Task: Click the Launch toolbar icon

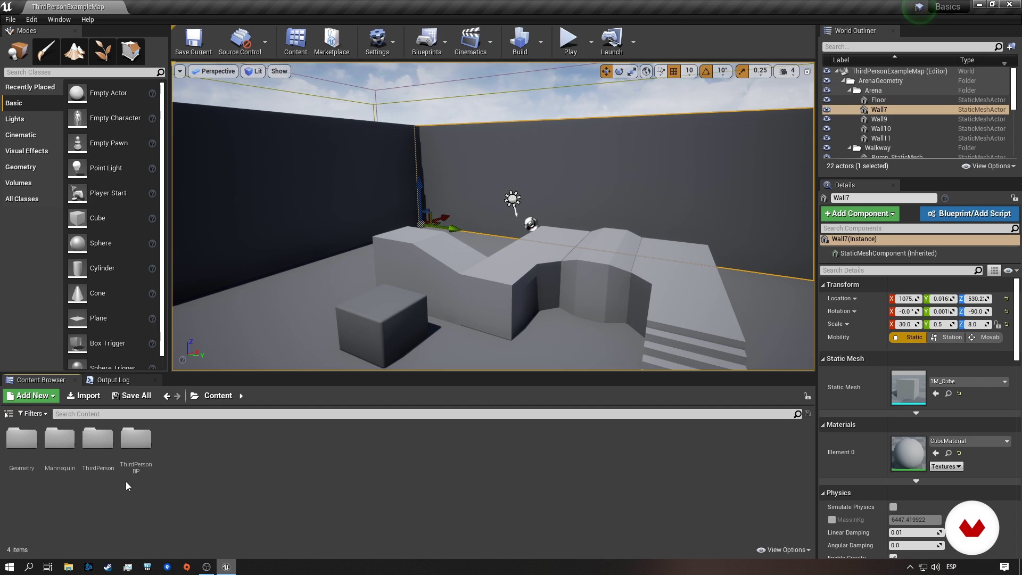Action: (x=612, y=42)
